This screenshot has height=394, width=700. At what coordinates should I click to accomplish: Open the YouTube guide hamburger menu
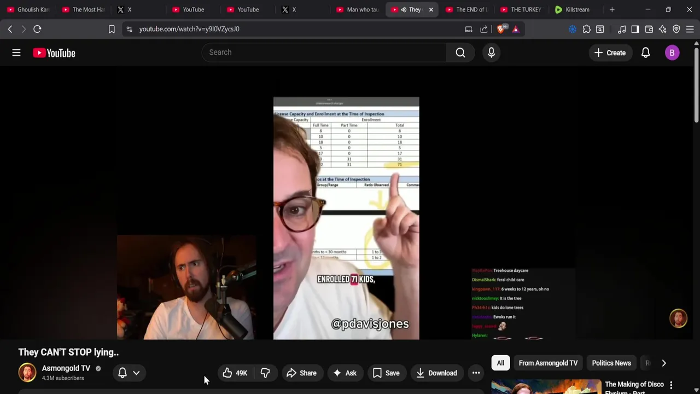pos(16,53)
